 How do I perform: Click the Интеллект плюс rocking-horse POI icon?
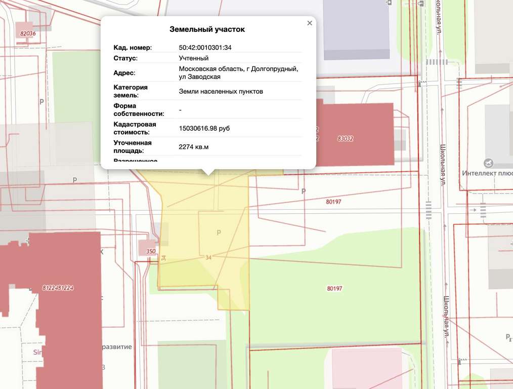point(488,163)
